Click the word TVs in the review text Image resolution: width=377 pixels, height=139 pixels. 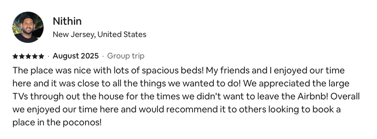tap(20, 96)
